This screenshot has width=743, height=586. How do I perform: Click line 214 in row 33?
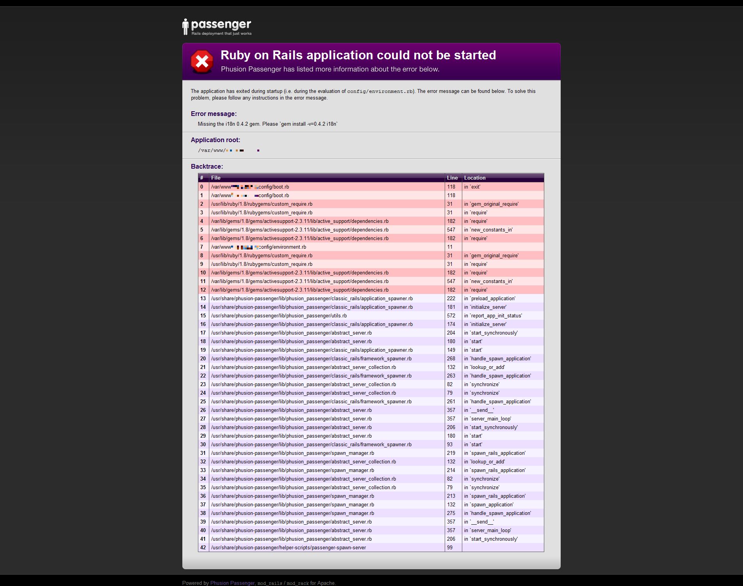[451, 470]
